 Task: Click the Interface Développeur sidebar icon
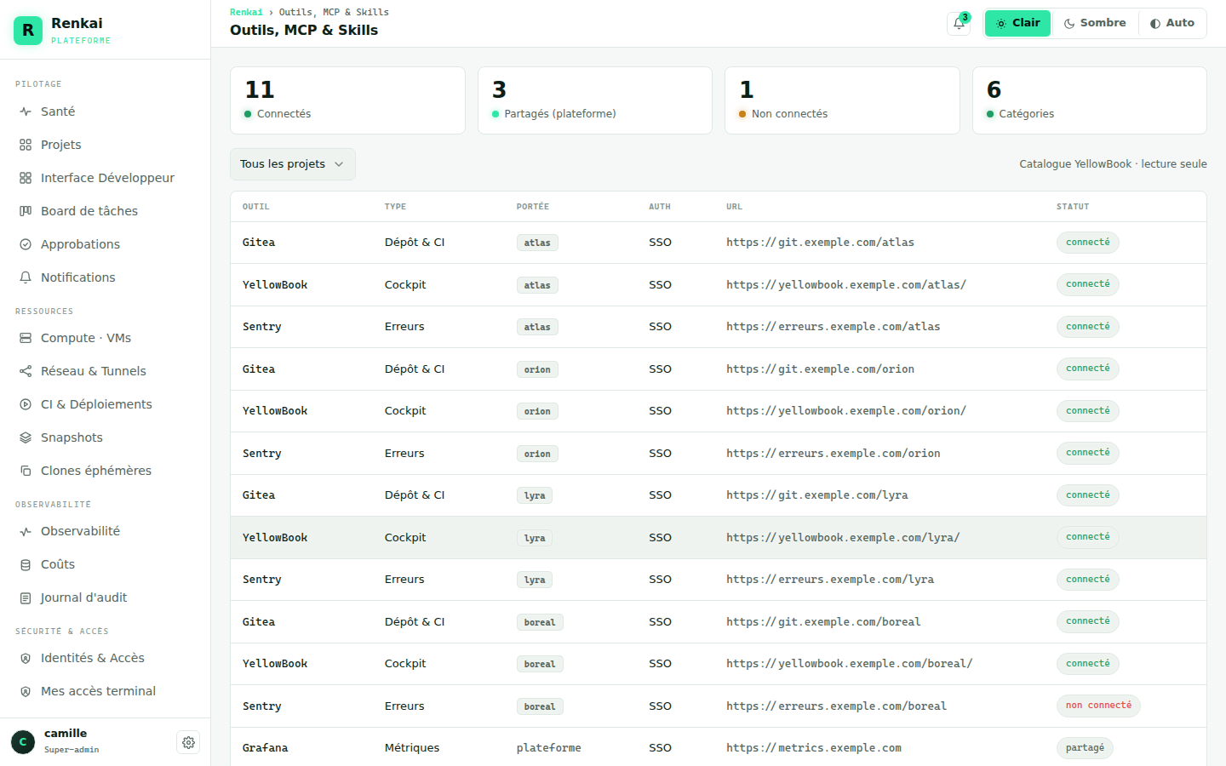coord(26,178)
